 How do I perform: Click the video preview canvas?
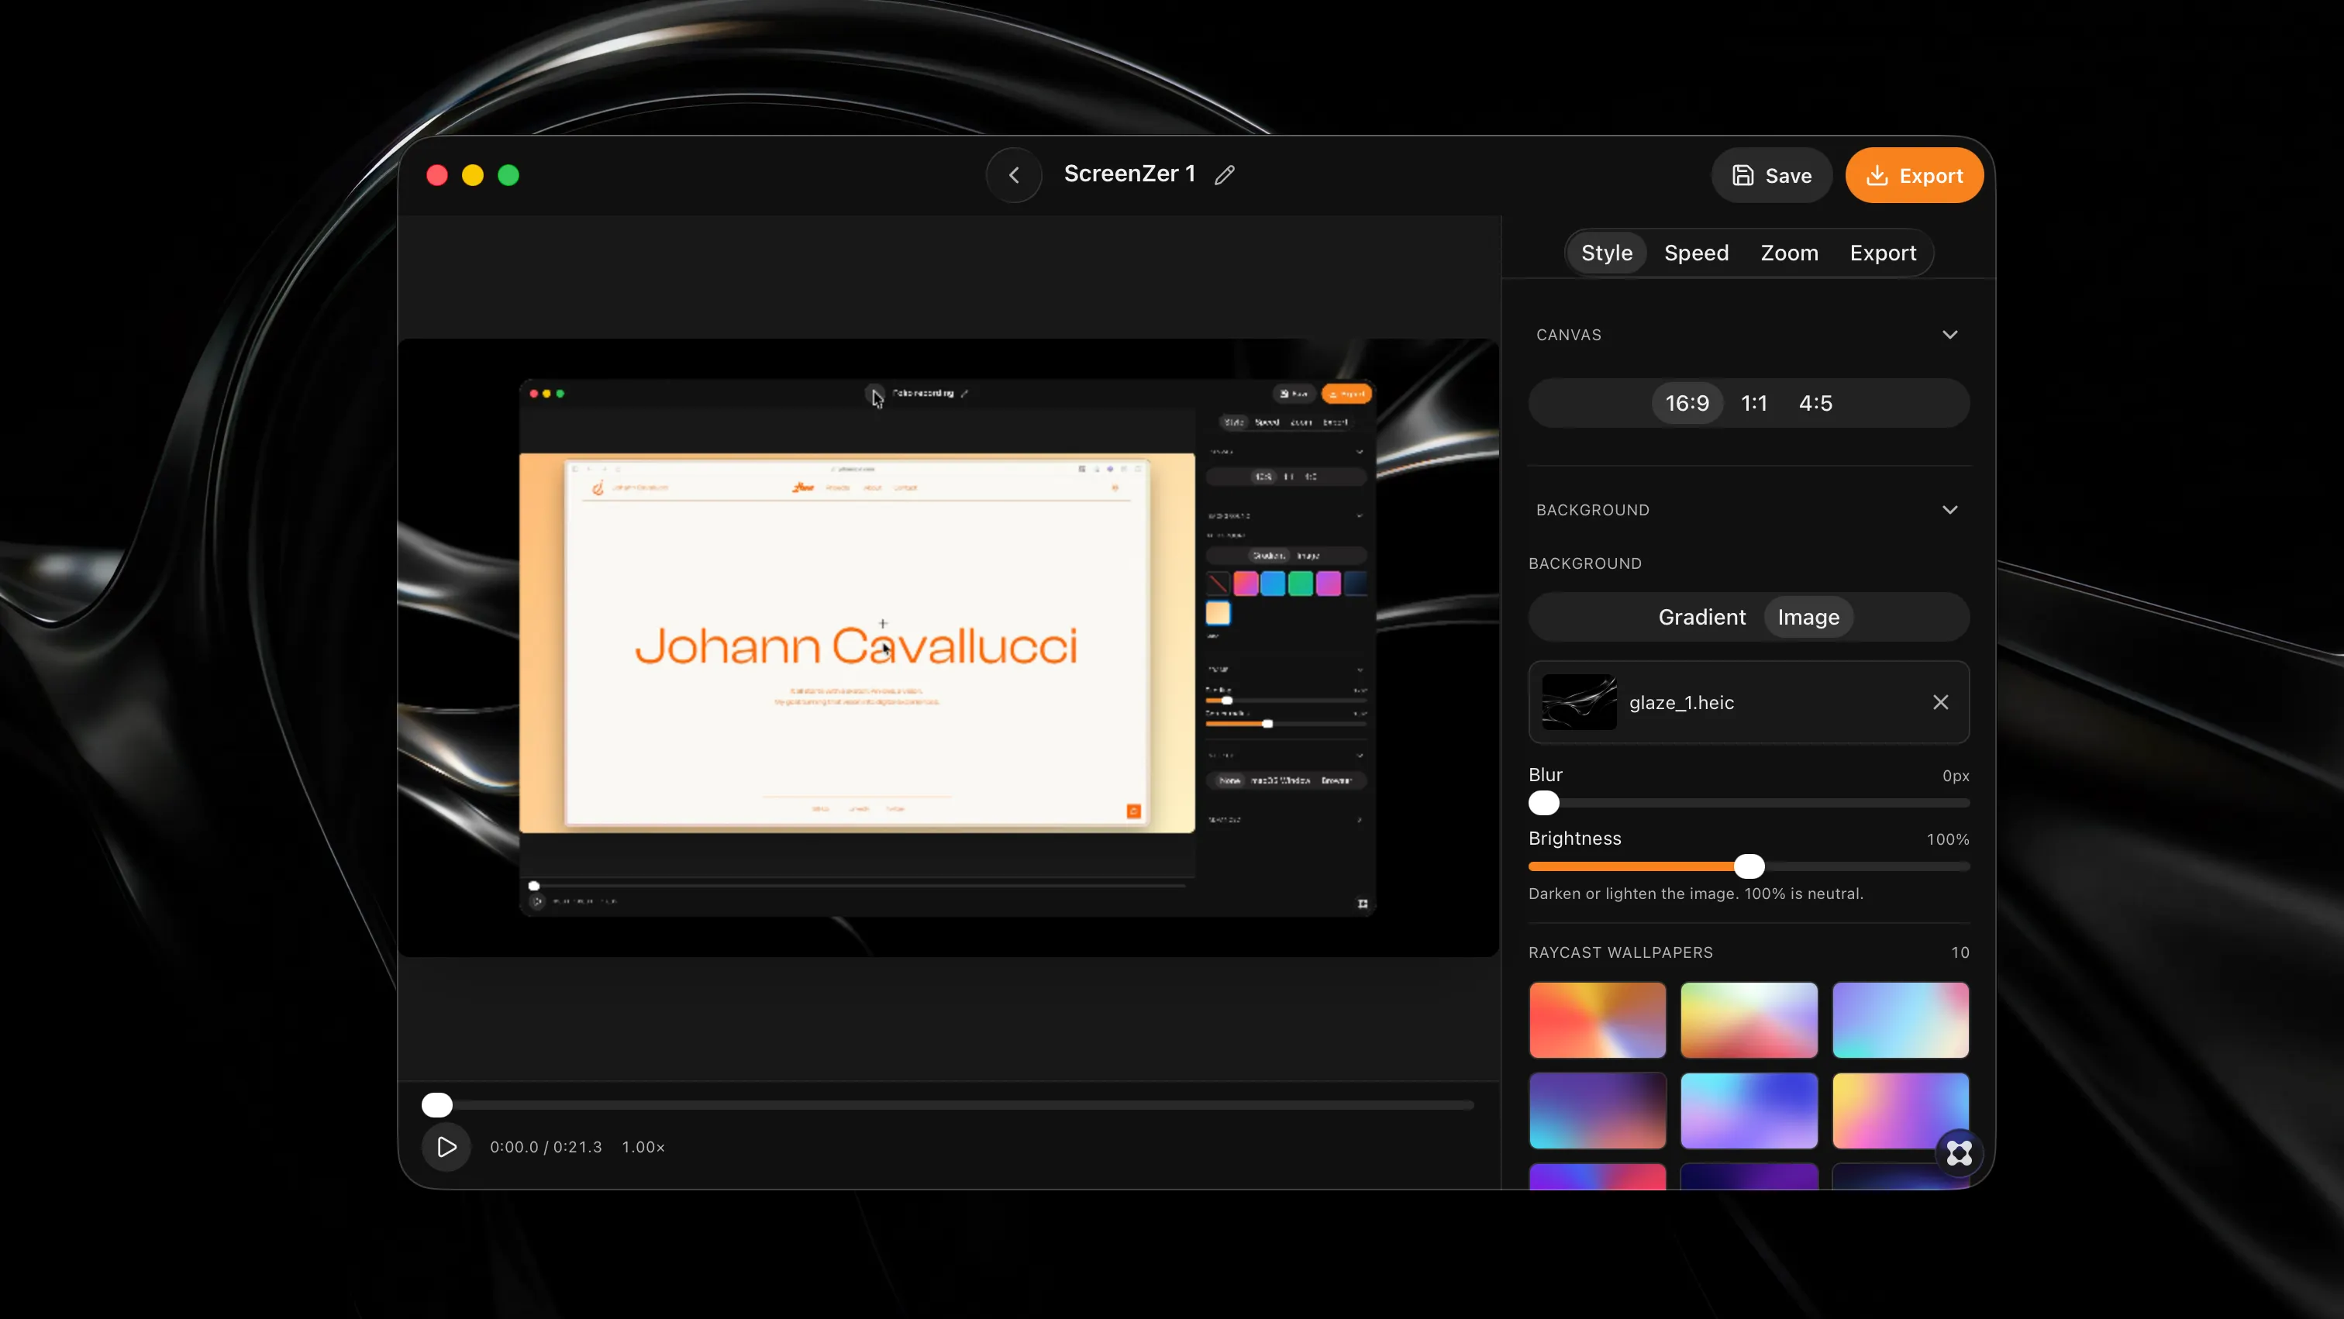[x=948, y=647]
